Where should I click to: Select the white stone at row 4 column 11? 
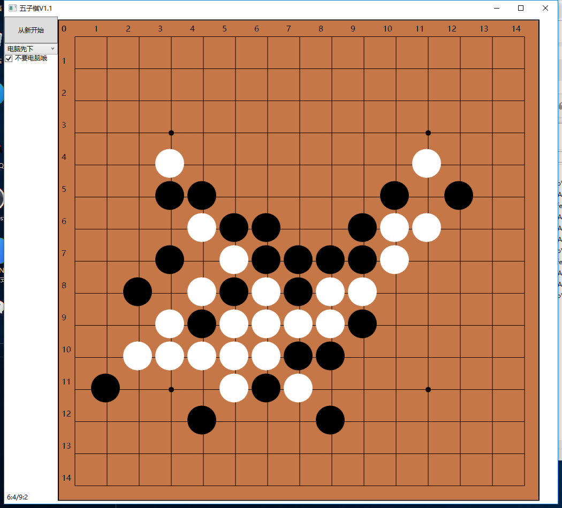click(x=426, y=163)
